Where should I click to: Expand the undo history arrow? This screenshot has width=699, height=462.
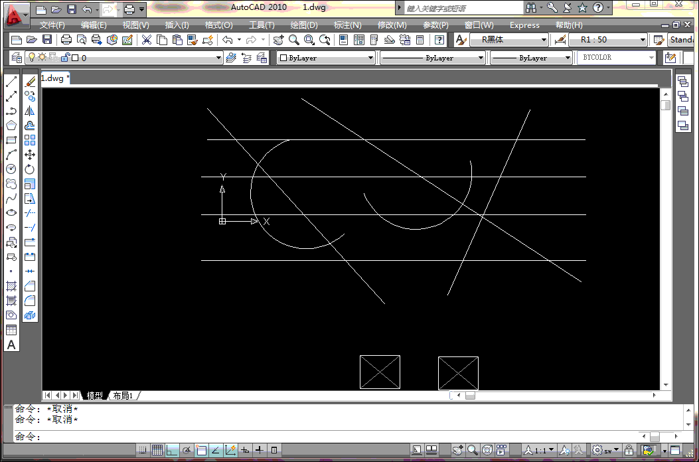(240, 40)
